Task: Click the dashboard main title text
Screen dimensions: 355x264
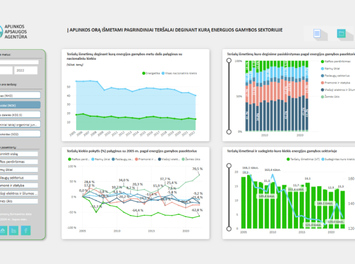Action: coord(175,30)
